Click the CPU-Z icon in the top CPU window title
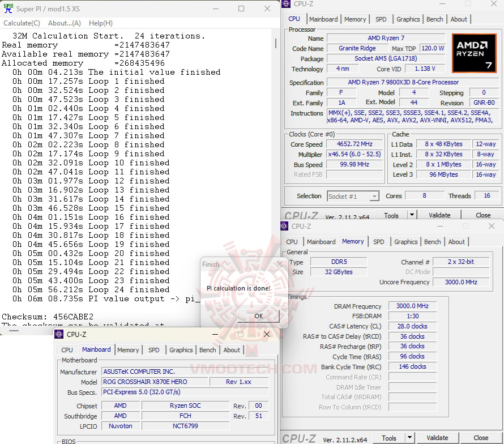Viewport: 504px width, 444px height. coord(286,4)
